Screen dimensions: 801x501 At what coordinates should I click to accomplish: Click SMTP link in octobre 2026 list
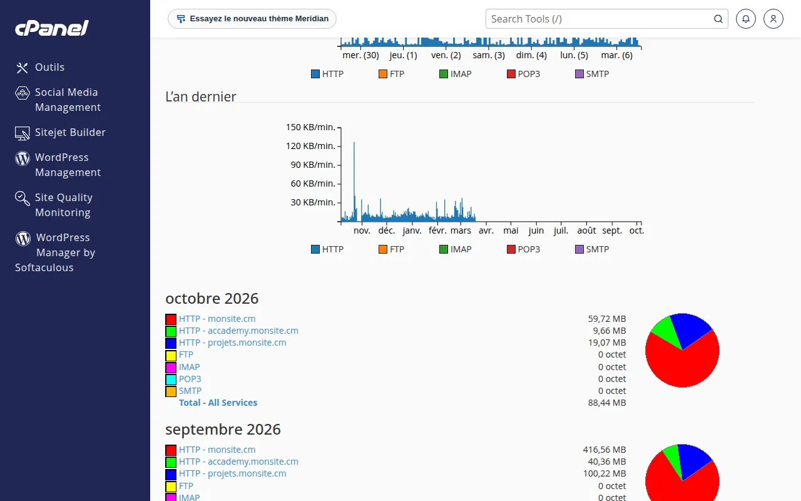pyautogui.click(x=190, y=391)
